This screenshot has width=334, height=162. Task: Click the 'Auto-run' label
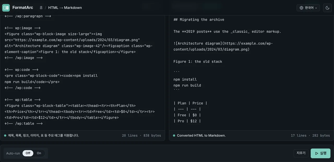tap(13, 153)
